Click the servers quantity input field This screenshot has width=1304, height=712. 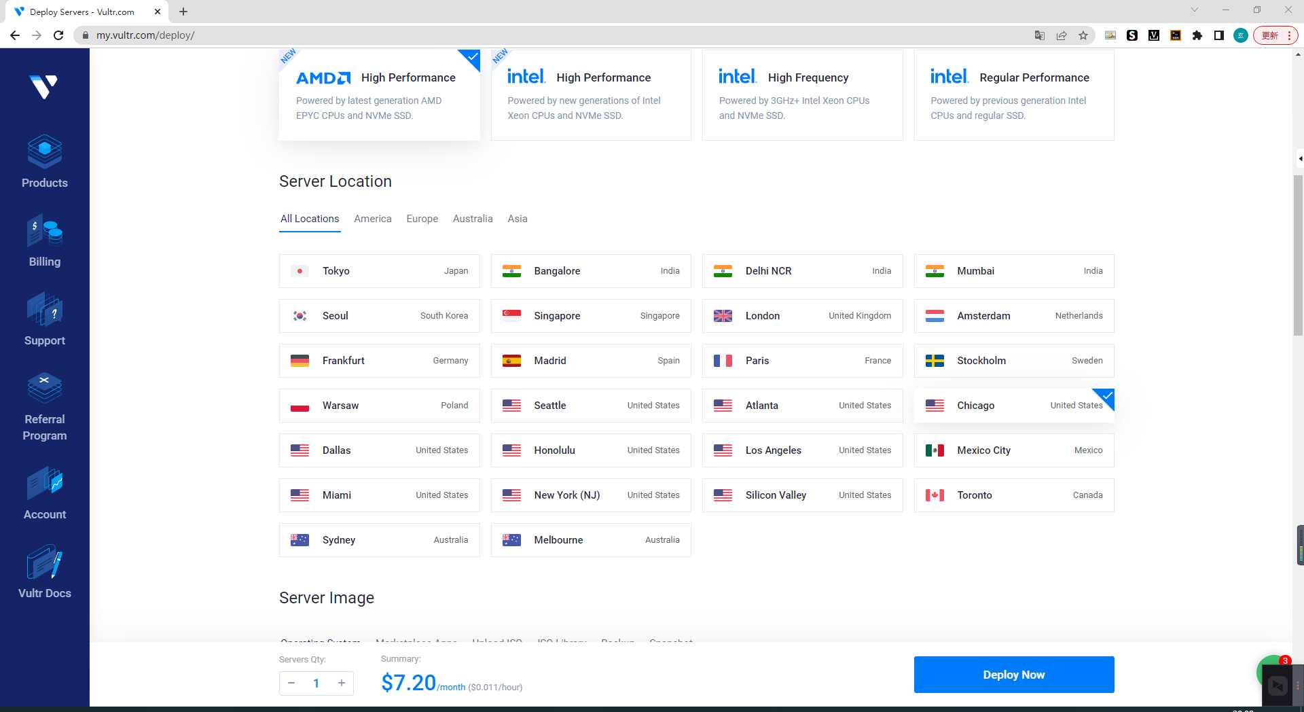pos(316,683)
